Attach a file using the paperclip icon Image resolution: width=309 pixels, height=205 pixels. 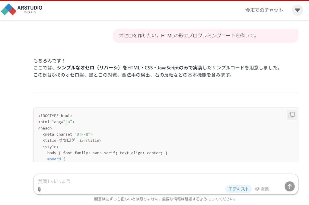click(40, 189)
